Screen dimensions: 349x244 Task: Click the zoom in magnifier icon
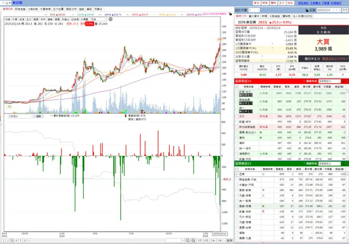(x=193, y=240)
